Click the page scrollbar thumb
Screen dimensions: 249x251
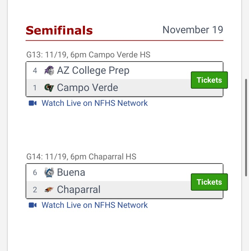pyautogui.click(x=246, y=127)
